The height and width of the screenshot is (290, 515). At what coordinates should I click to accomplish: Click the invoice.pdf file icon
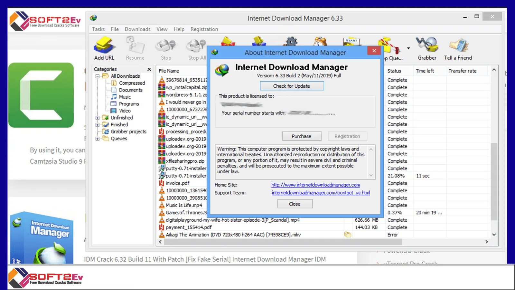pos(162,183)
